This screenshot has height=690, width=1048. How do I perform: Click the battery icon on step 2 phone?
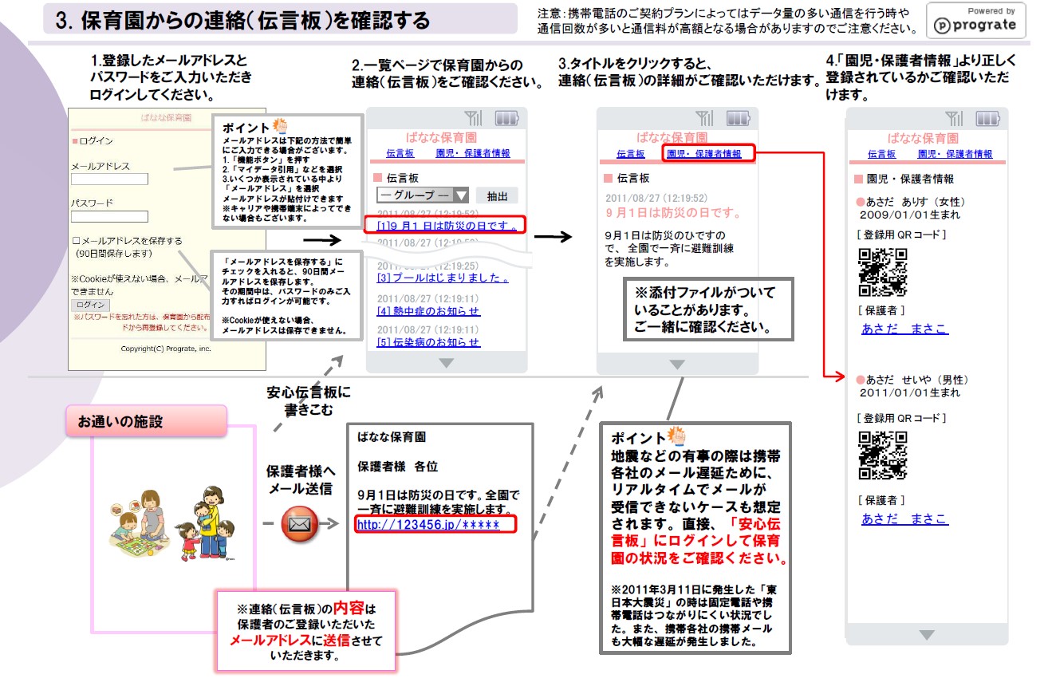coord(506,119)
